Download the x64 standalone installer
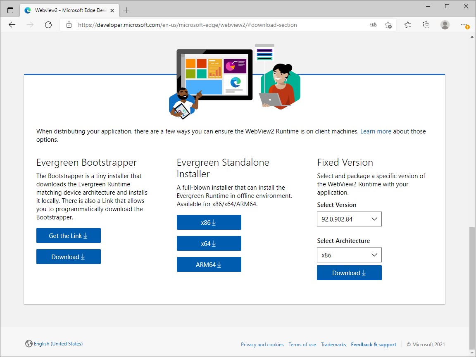The height and width of the screenshot is (357, 476). (209, 243)
